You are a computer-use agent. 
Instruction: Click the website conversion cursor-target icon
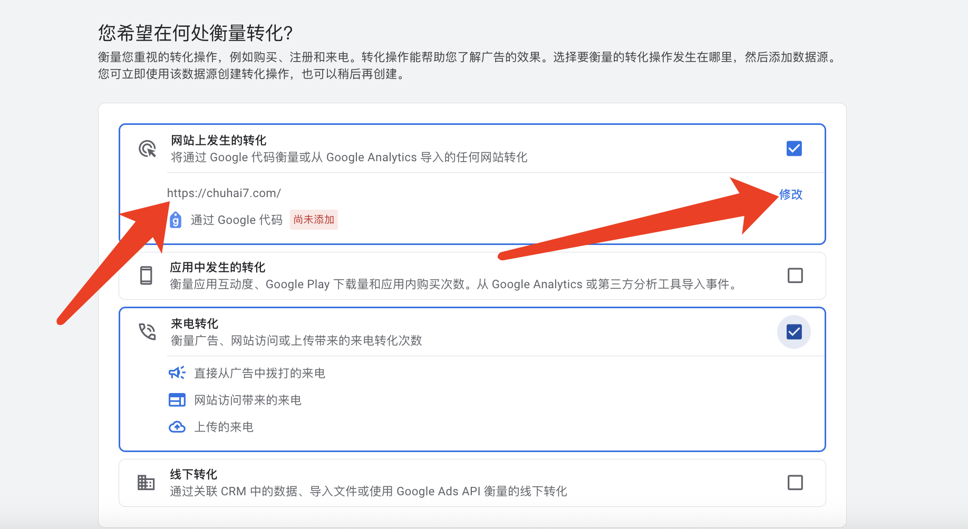[147, 149]
